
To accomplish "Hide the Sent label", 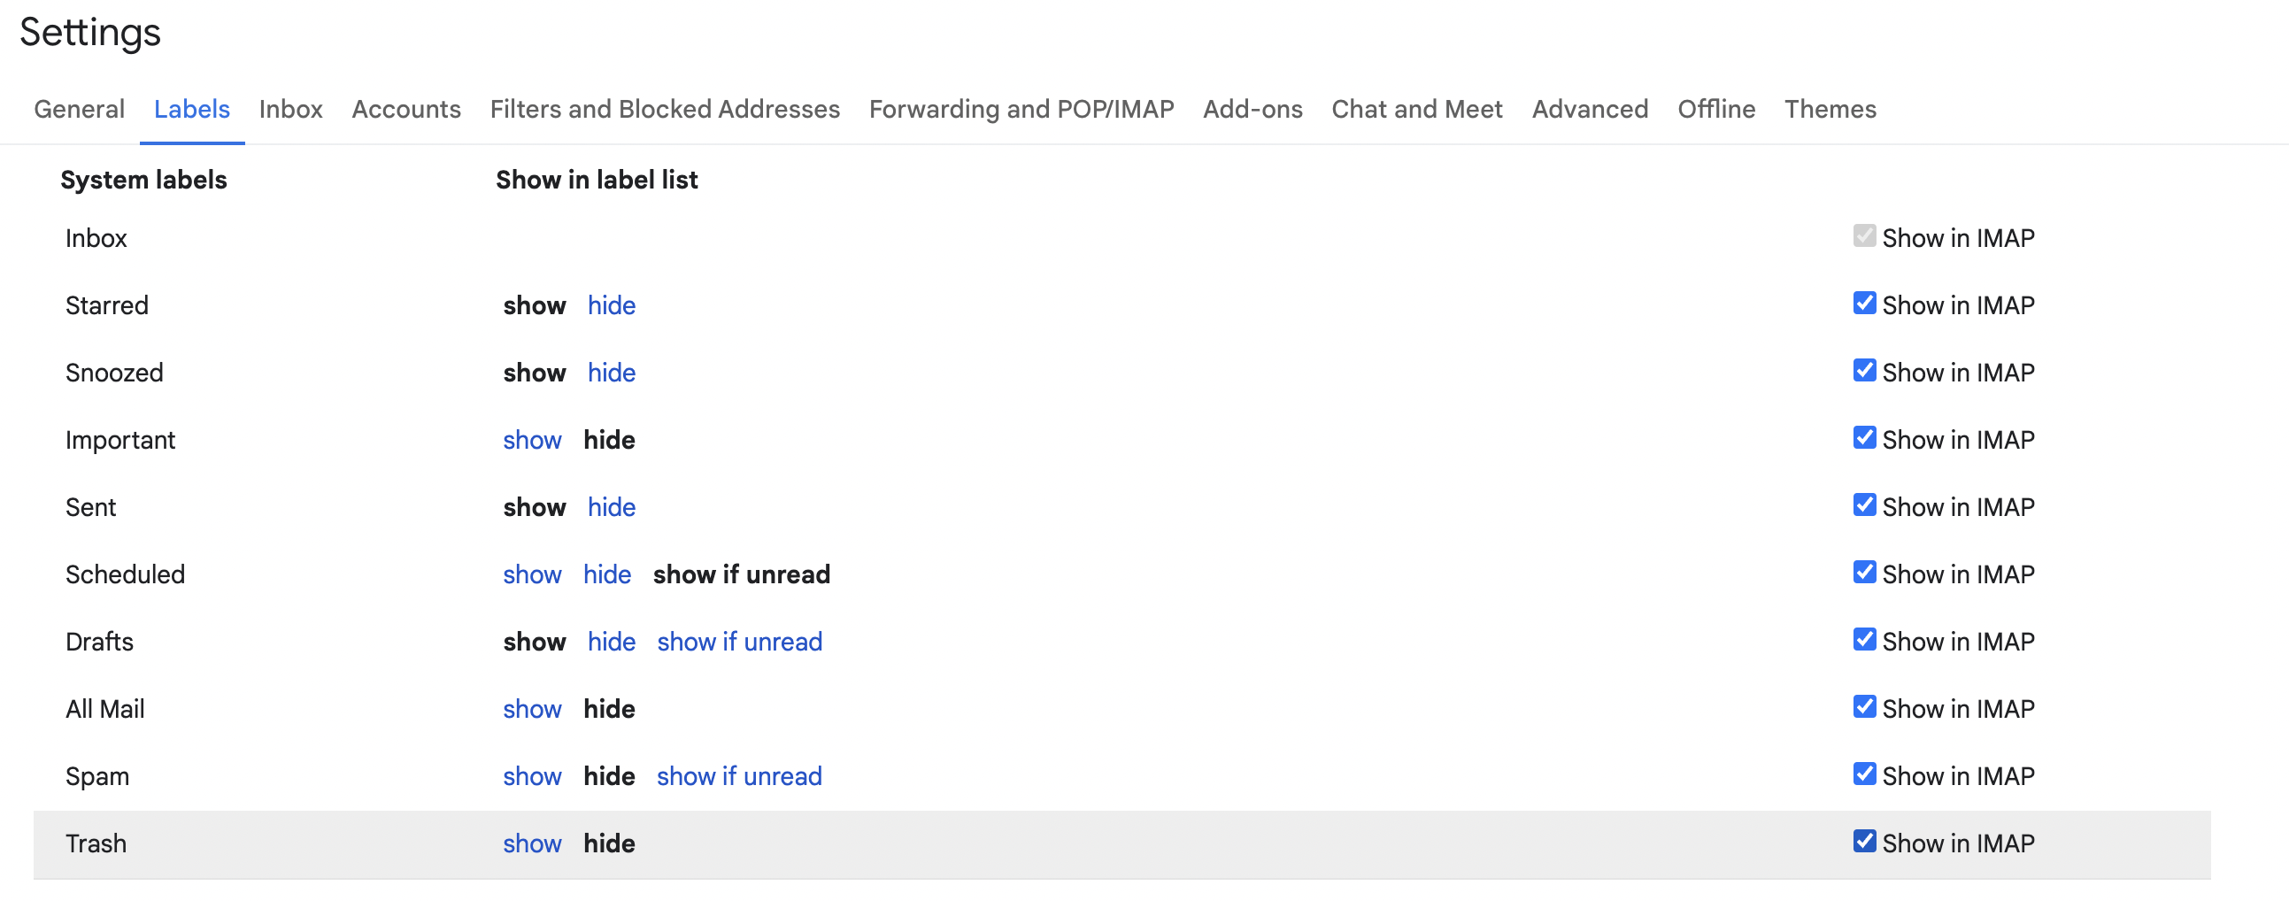I will pyautogui.click(x=612, y=506).
